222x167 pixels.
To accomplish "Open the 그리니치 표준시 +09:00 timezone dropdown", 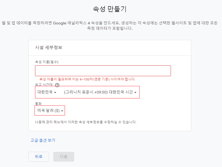I will click(x=101, y=92).
